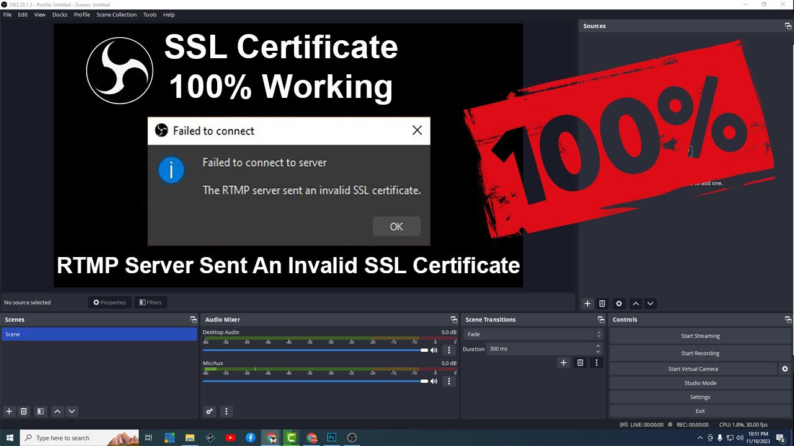Screen dimensions: 794x446
Task: Click the OBS Studio taskbar icon
Action: click(x=352, y=438)
